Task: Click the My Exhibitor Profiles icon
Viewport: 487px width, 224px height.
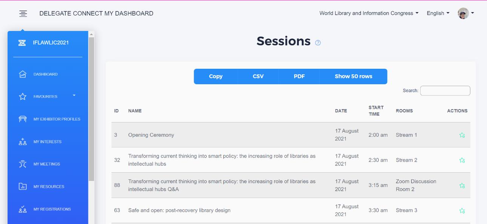Action: (x=23, y=119)
